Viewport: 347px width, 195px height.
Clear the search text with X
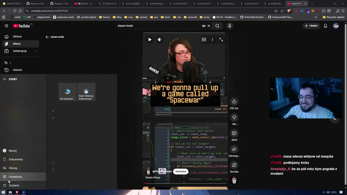(x=209, y=26)
